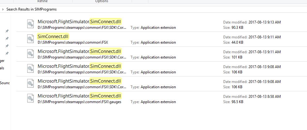Select Microsoft.FlightSimulator.SimConnect.dll in the gauges folder
Image resolution: width=307 pixels, height=130 pixels.
pos(79,96)
